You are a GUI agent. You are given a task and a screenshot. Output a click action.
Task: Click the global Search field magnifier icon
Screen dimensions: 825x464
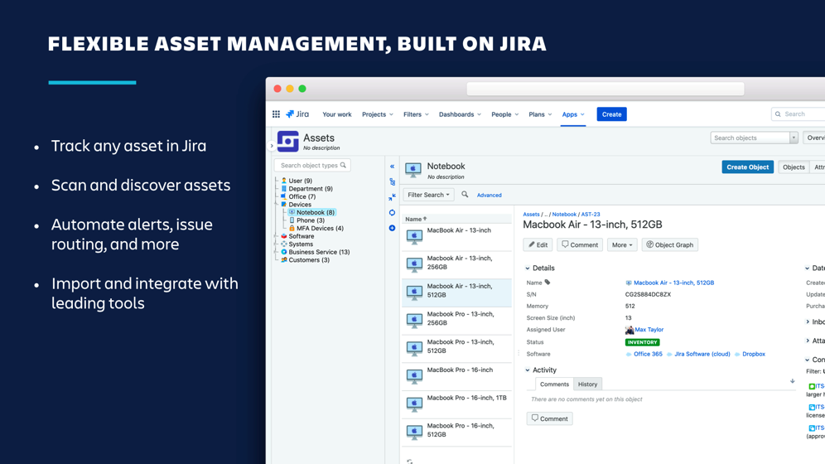point(778,114)
